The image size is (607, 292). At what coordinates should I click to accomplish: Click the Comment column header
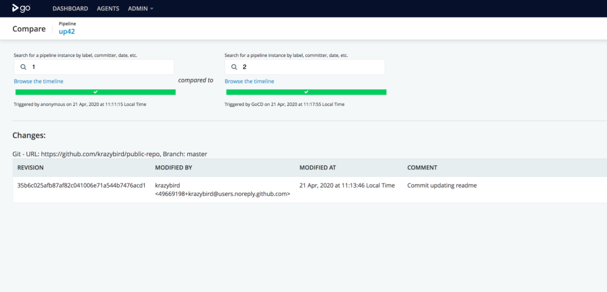(422, 168)
